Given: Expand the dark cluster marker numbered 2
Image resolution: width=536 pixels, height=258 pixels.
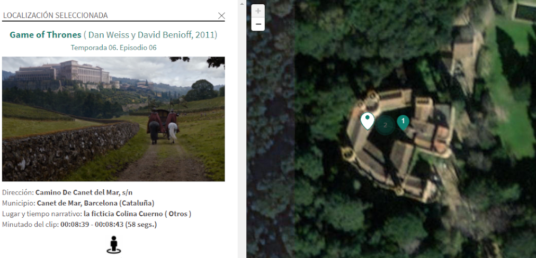Looking at the screenshot, I should click(385, 125).
